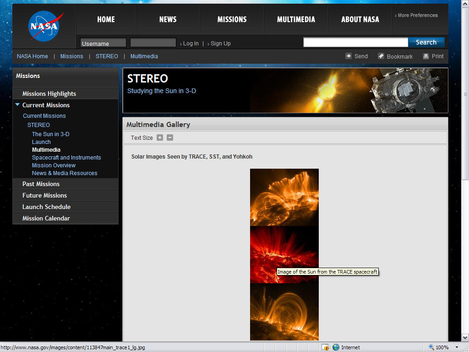Open the STEREO sidebar link
469x352 pixels.
tap(38, 125)
